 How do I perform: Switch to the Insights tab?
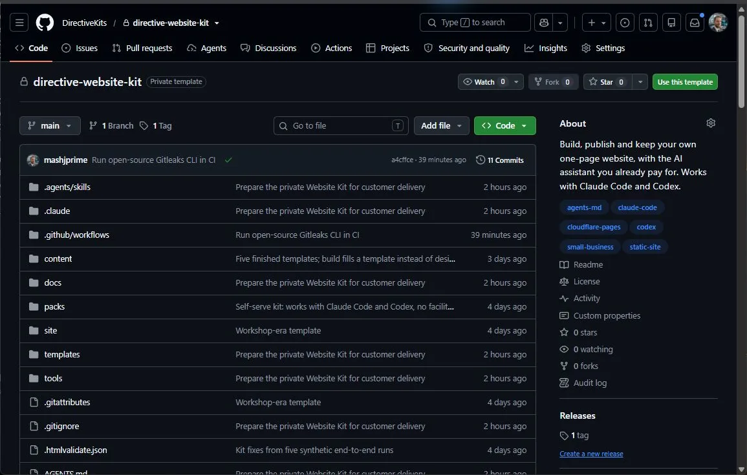tap(546, 48)
